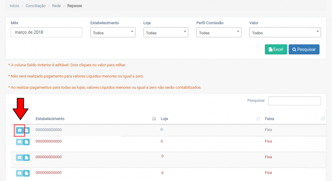Click the briefcase icon in the first row
332x181 pixels.
(x=20, y=130)
